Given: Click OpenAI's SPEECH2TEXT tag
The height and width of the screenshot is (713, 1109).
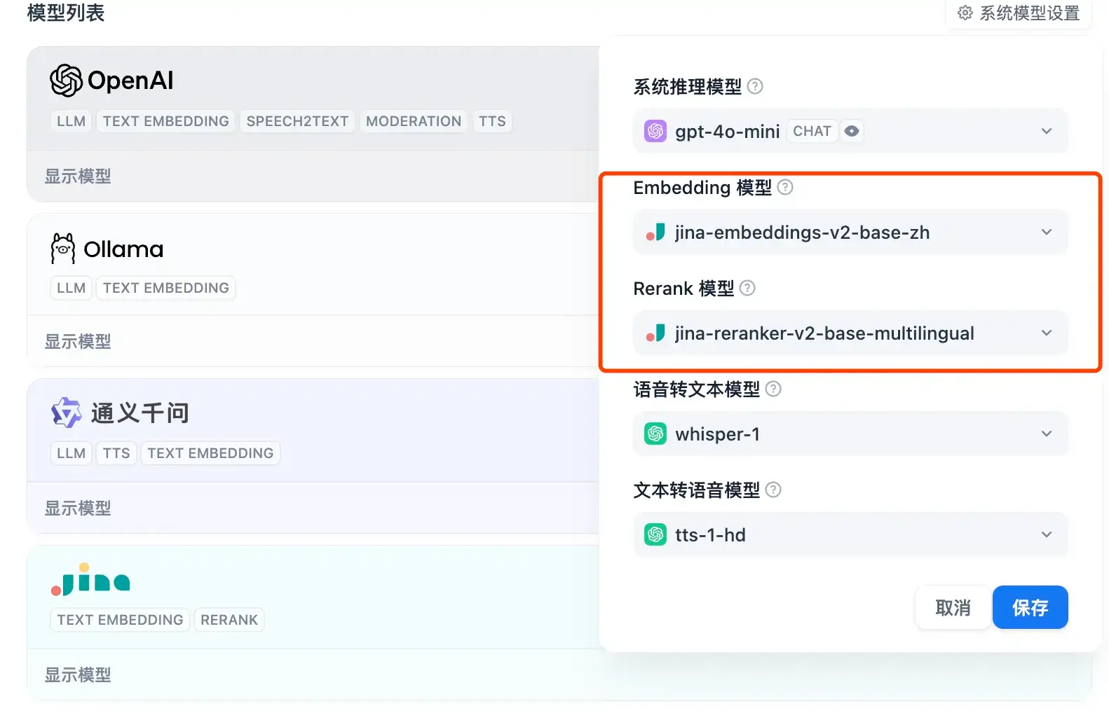Looking at the screenshot, I should pos(297,121).
